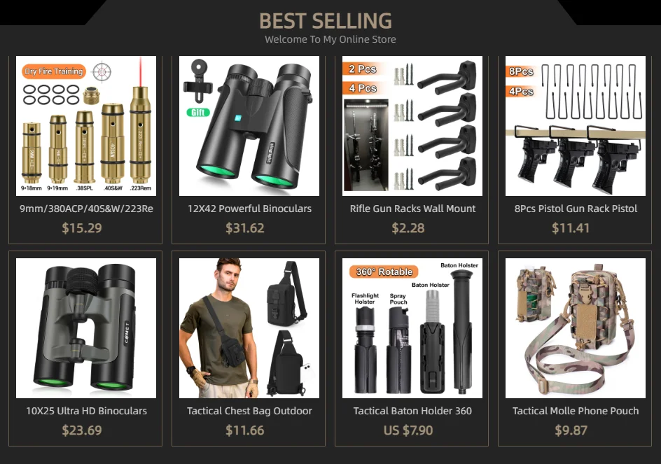Click the Tactical Baton Holder product image
Screen dimensions: 661x464
pos(412,328)
